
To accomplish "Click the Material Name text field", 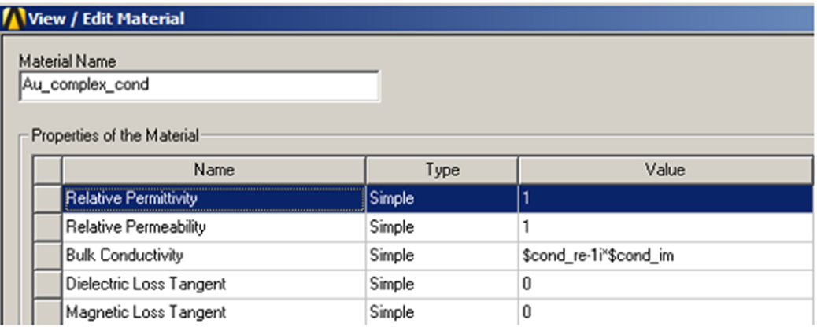I will tap(198, 86).
